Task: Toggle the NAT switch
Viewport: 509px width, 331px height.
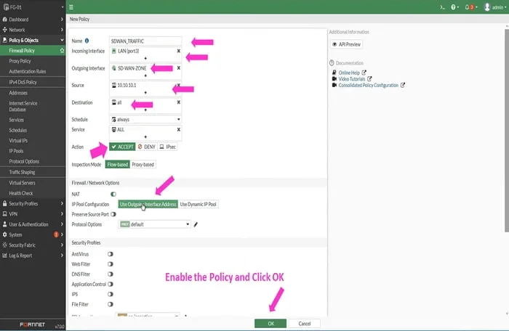Action: click(113, 195)
